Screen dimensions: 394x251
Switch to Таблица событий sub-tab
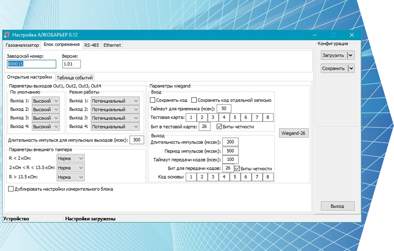tap(75, 78)
